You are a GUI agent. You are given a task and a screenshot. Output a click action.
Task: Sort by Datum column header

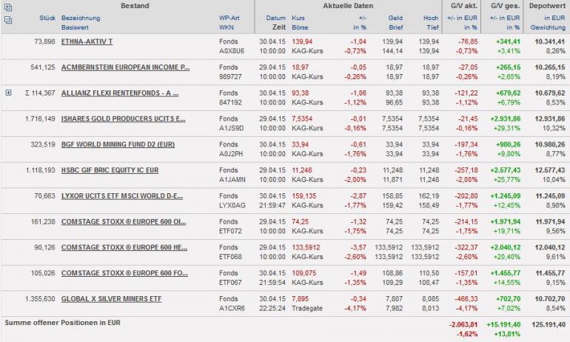click(x=275, y=17)
